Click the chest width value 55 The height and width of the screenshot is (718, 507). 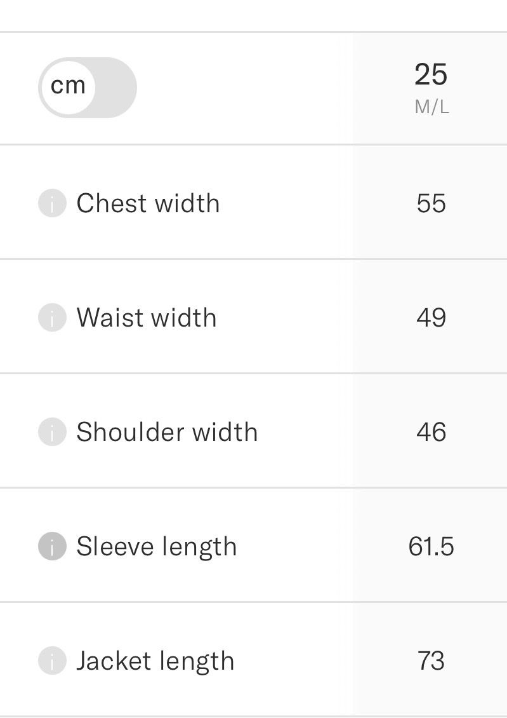click(x=431, y=203)
